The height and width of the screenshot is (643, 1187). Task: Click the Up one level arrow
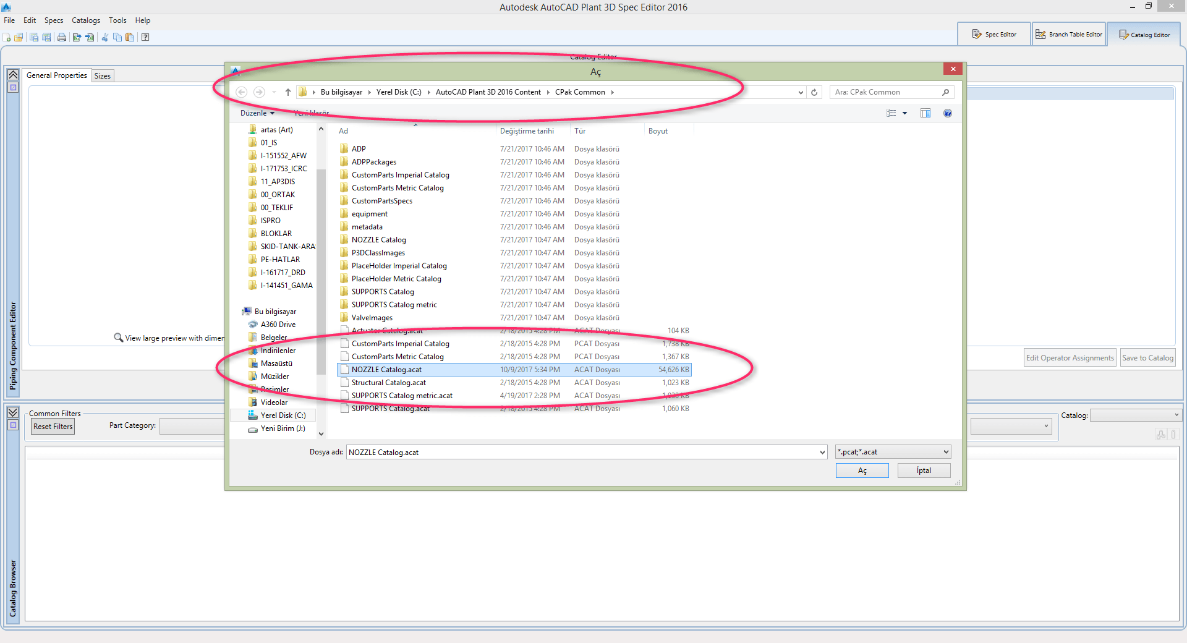[288, 92]
